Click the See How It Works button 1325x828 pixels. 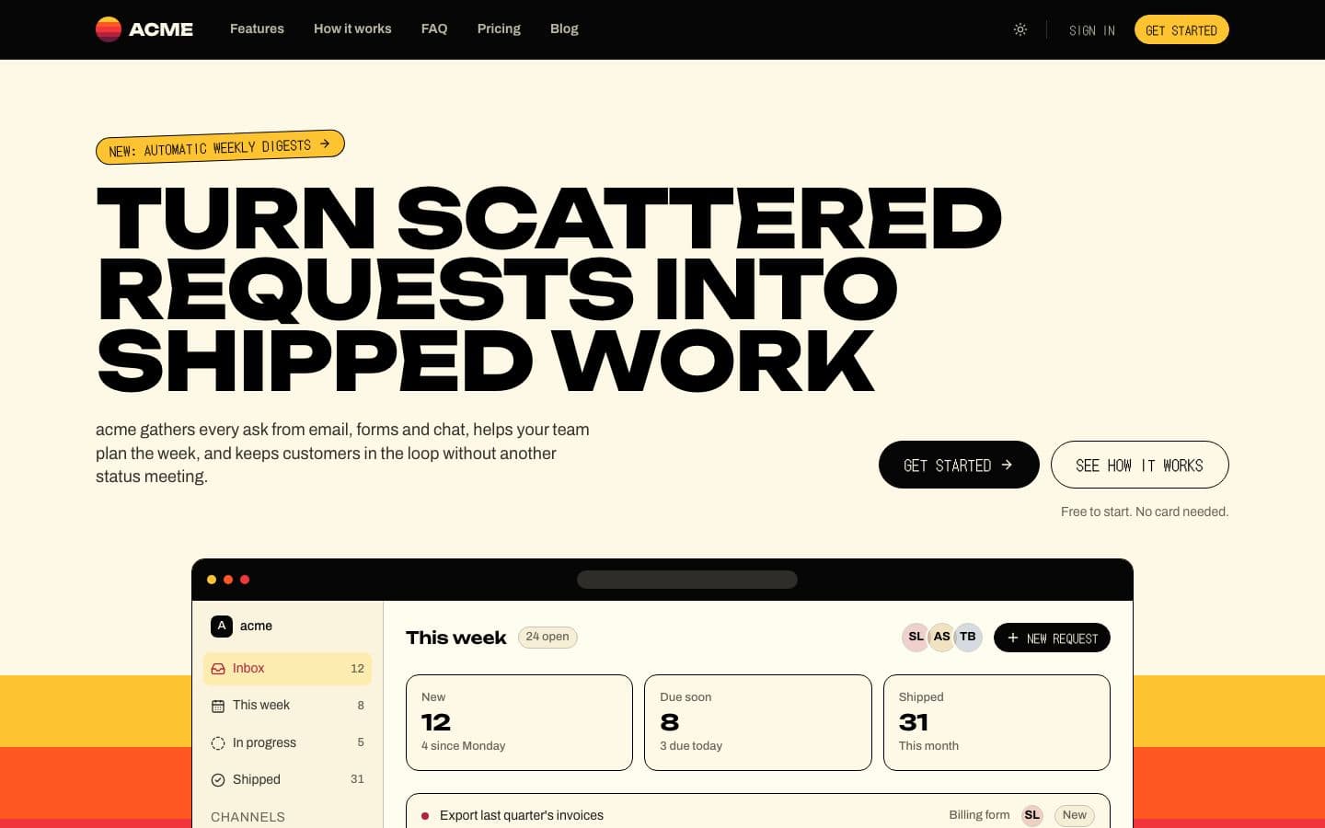click(1139, 465)
